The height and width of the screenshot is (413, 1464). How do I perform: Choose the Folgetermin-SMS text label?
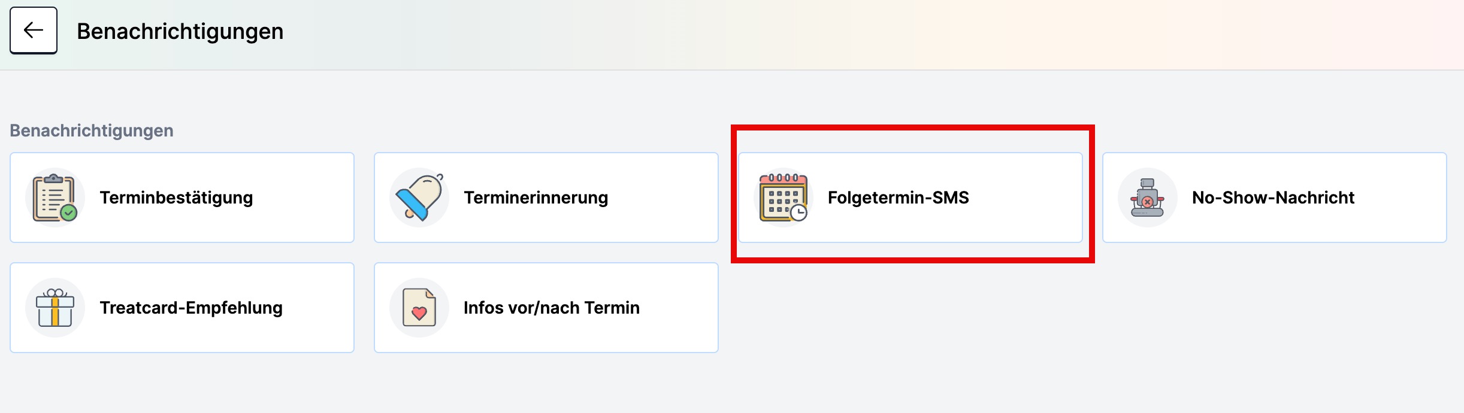(x=899, y=198)
